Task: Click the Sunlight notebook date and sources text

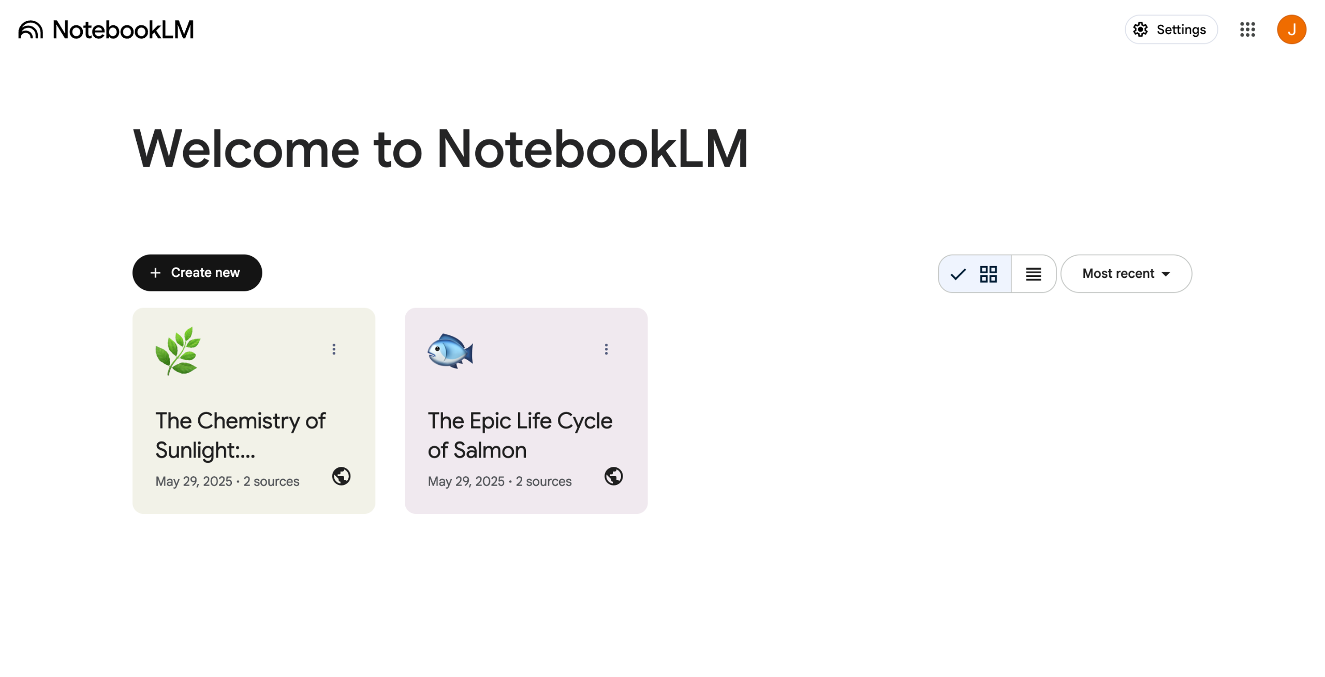Action: point(227,481)
